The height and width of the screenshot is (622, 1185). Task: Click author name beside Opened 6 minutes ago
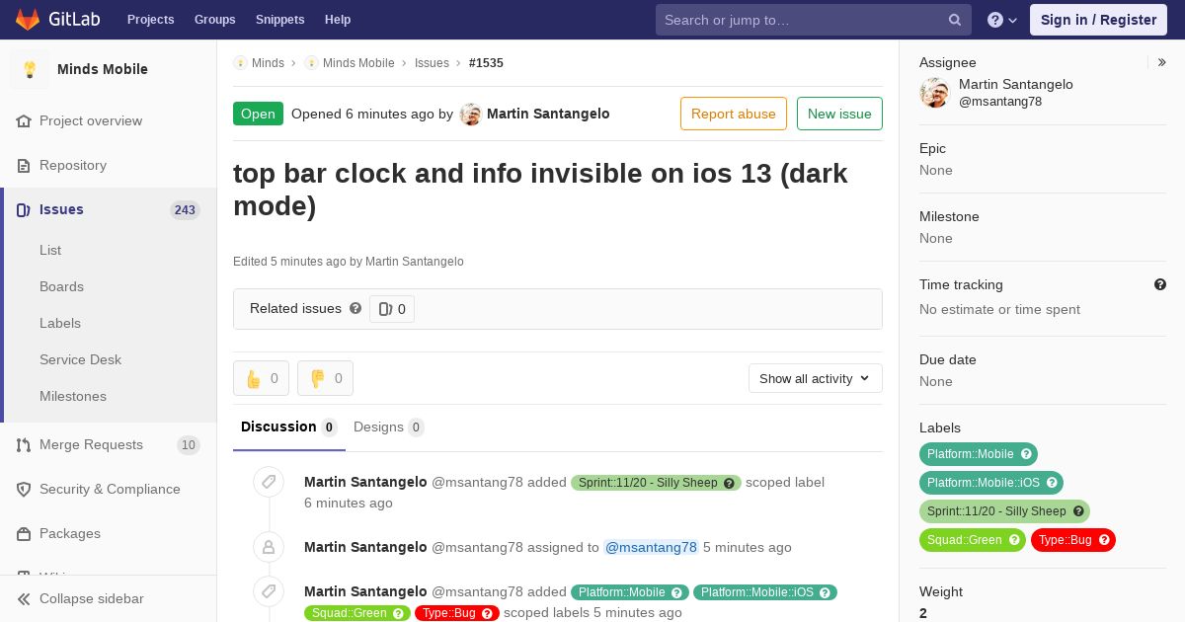[x=548, y=114]
